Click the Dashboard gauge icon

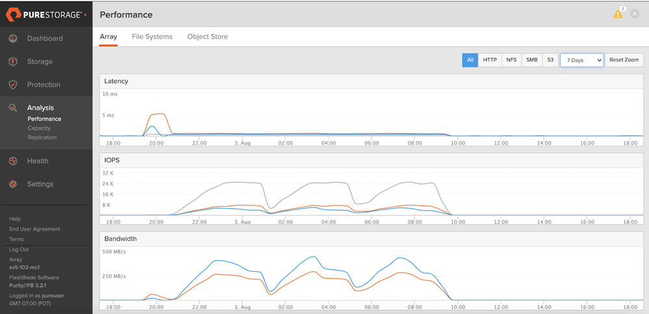point(13,38)
